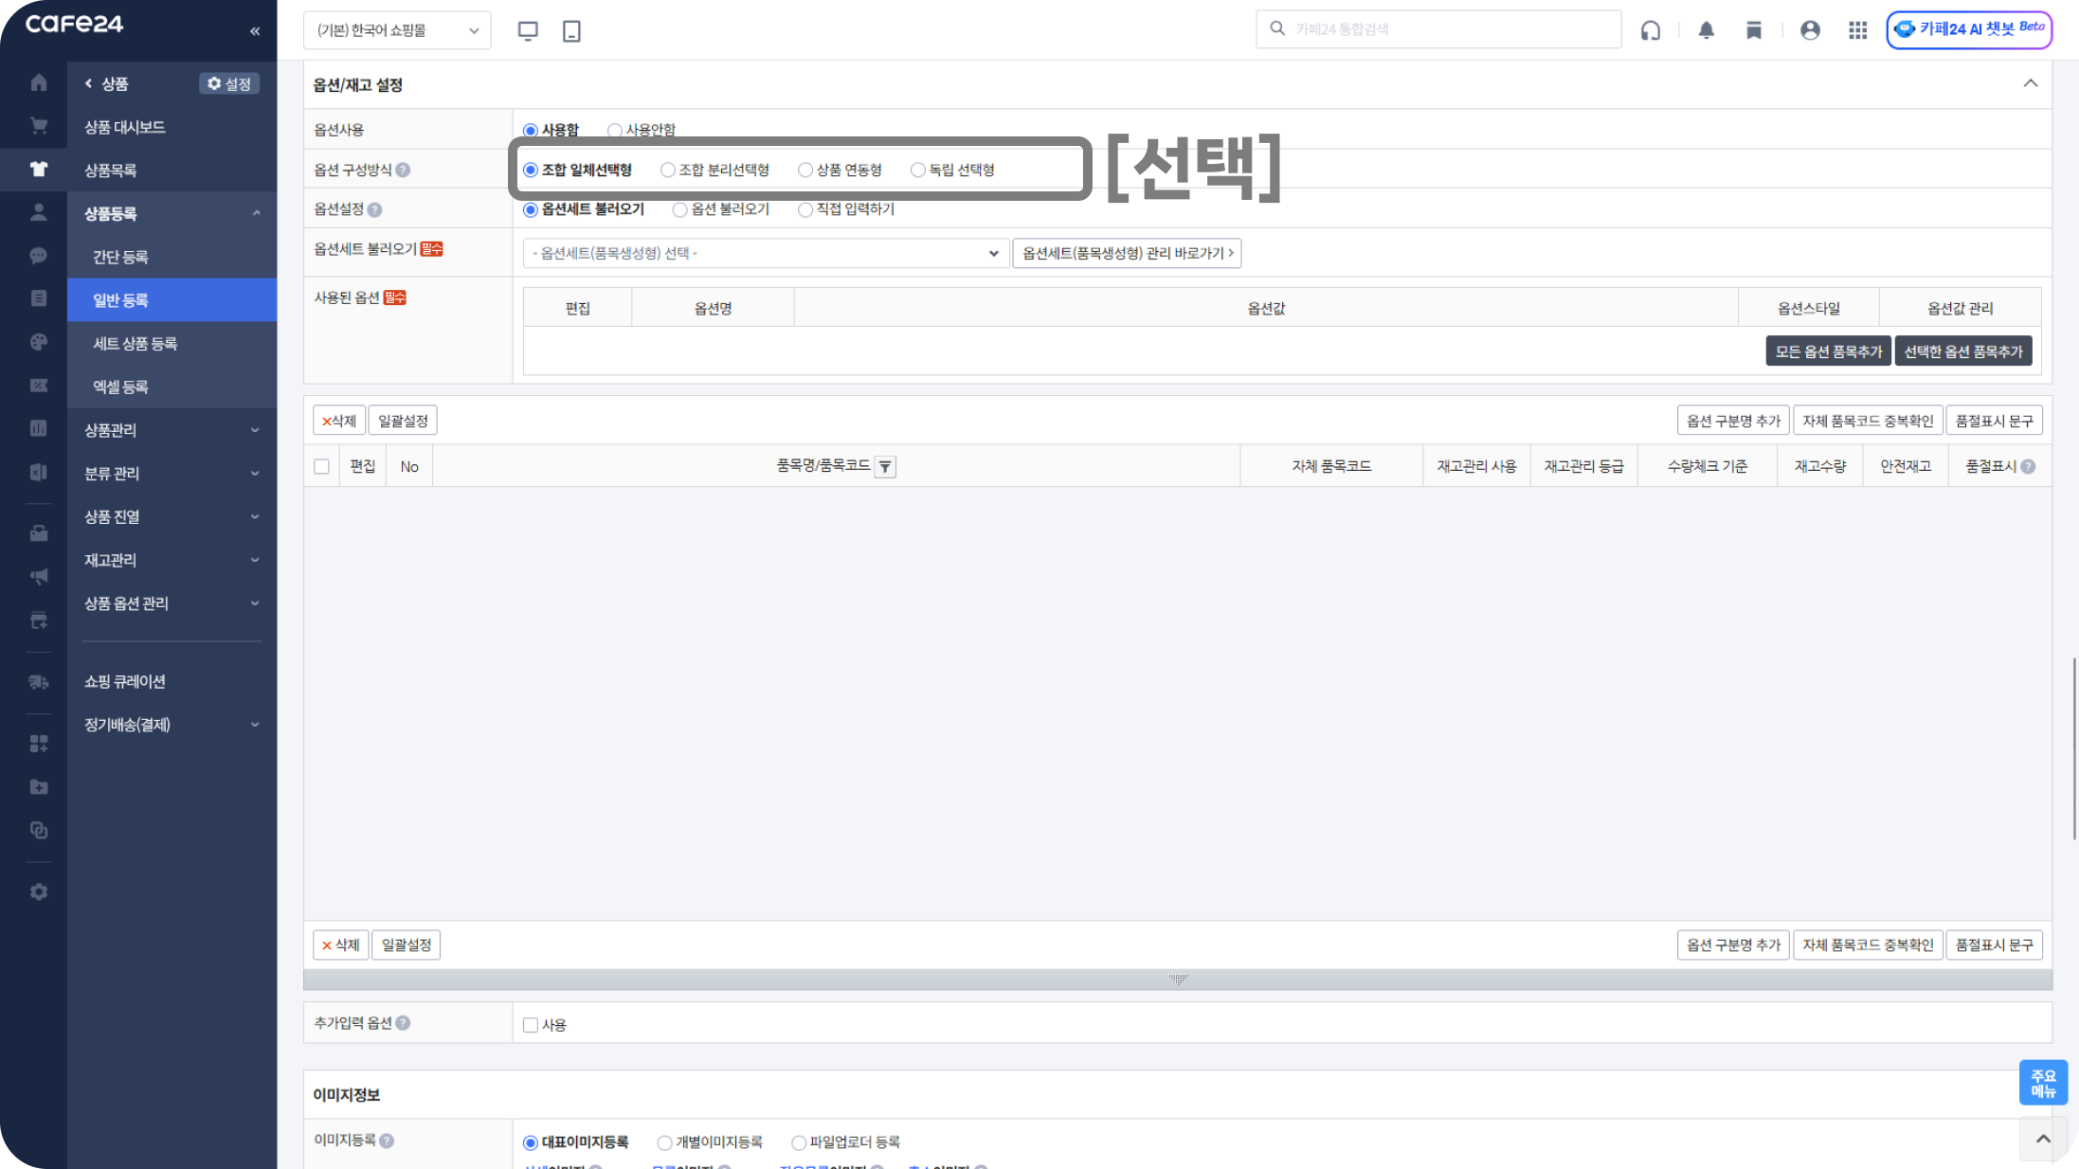The width and height of the screenshot is (2079, 1169).
Task: Select 직접 입력하기 radio option
Action: point(805,209)
